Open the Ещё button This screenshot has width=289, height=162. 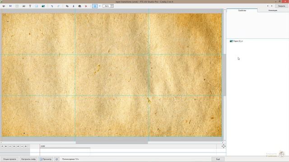[218, 159]
